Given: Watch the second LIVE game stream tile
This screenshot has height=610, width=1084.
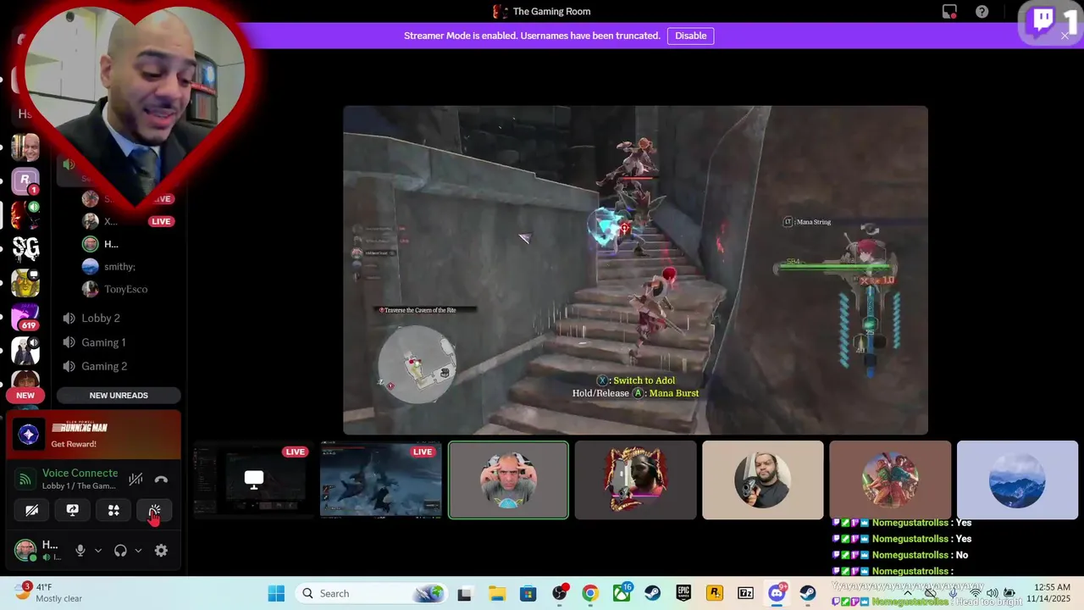Looking at the screenshot, I should pos(380,480).
